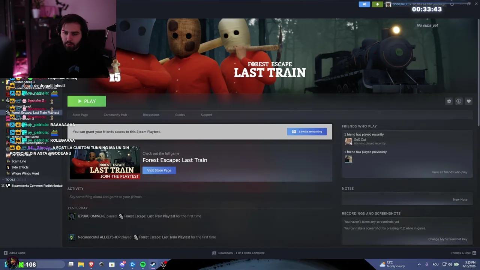
Task: Open File Explorer from the taskbar
Action: coord(81,264)
